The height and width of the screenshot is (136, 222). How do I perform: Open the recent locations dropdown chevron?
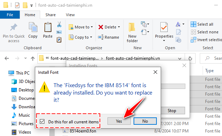(x=25, y=58)
